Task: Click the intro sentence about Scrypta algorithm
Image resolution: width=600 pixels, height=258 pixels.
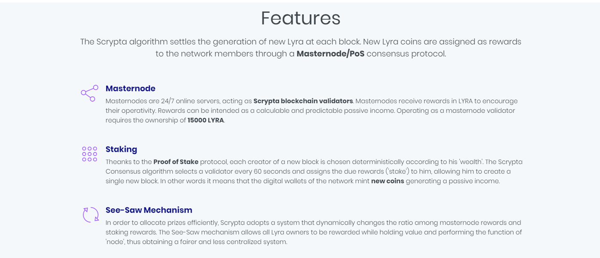Action: point(301,48)
